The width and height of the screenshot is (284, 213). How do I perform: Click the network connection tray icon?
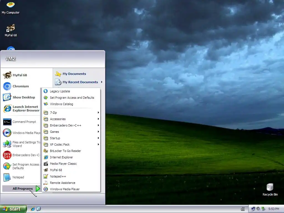[253, 209]
